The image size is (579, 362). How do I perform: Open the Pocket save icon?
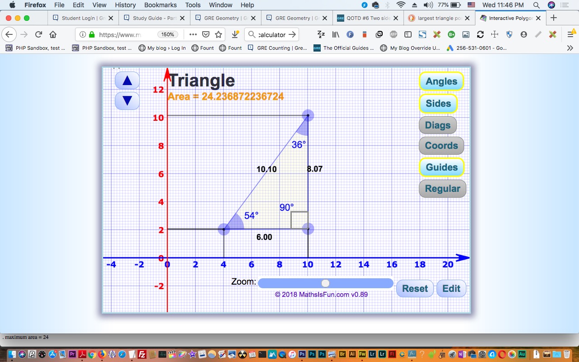[x=206, y=34]
